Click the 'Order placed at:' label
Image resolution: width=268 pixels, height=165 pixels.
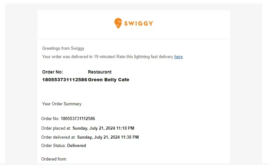[x=56, y=128]
